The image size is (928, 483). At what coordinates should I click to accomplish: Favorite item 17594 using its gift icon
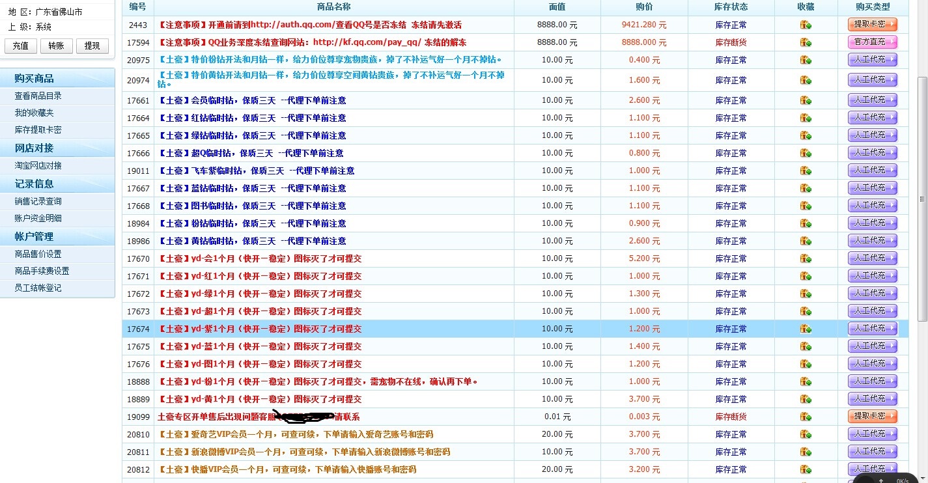click(806, 42)
